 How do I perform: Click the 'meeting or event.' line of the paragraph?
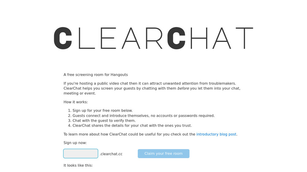tap(79, 93)
